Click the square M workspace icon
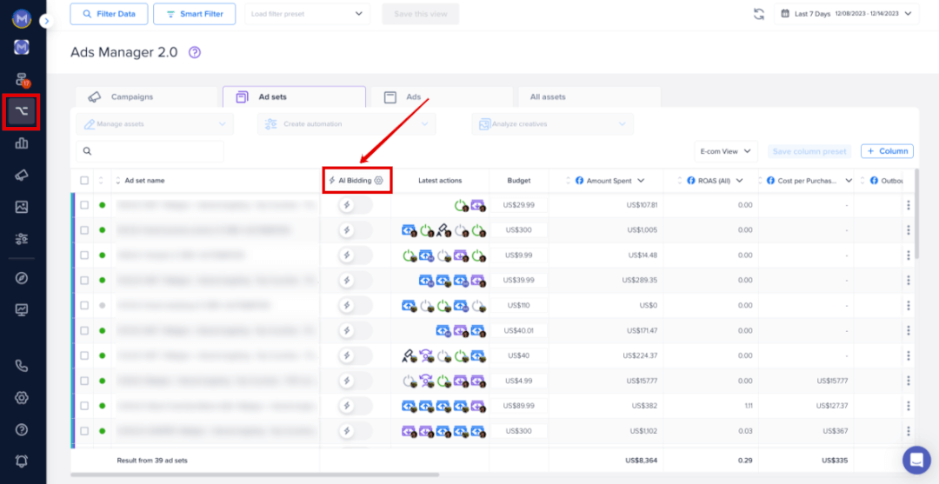The height and width of the screenshot is (484, 939). 22,47
